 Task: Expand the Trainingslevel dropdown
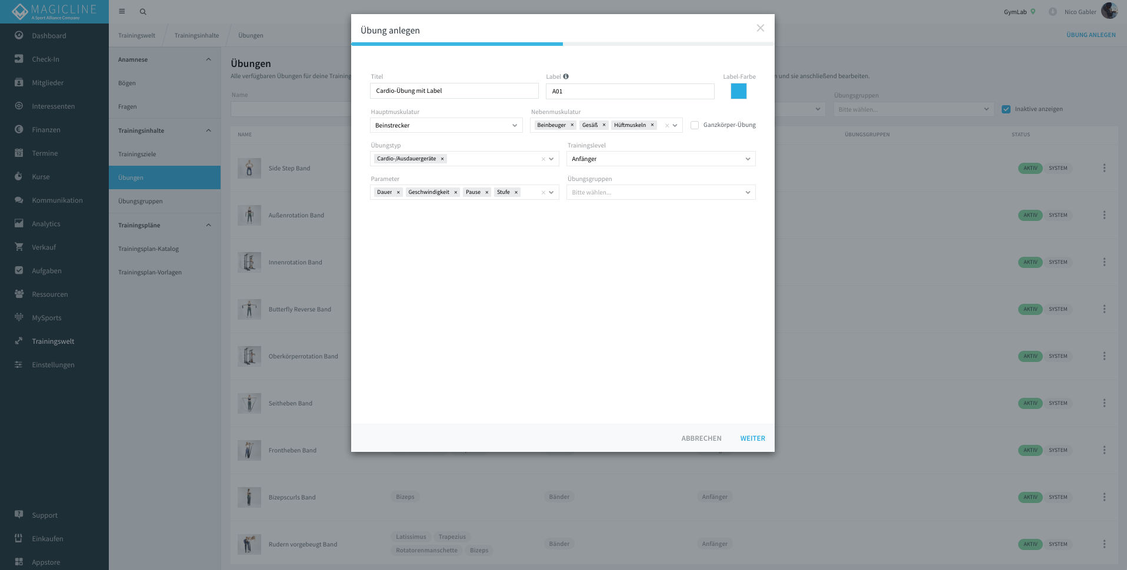click(661, 159)
